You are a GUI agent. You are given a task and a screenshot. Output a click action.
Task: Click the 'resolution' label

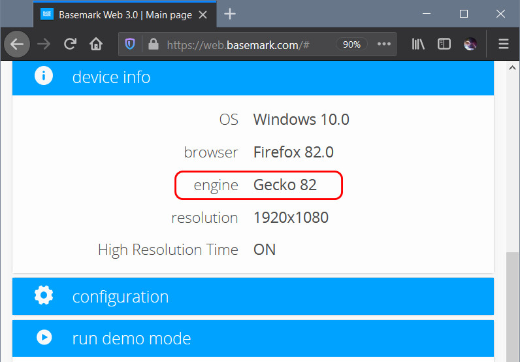[204, 218]
